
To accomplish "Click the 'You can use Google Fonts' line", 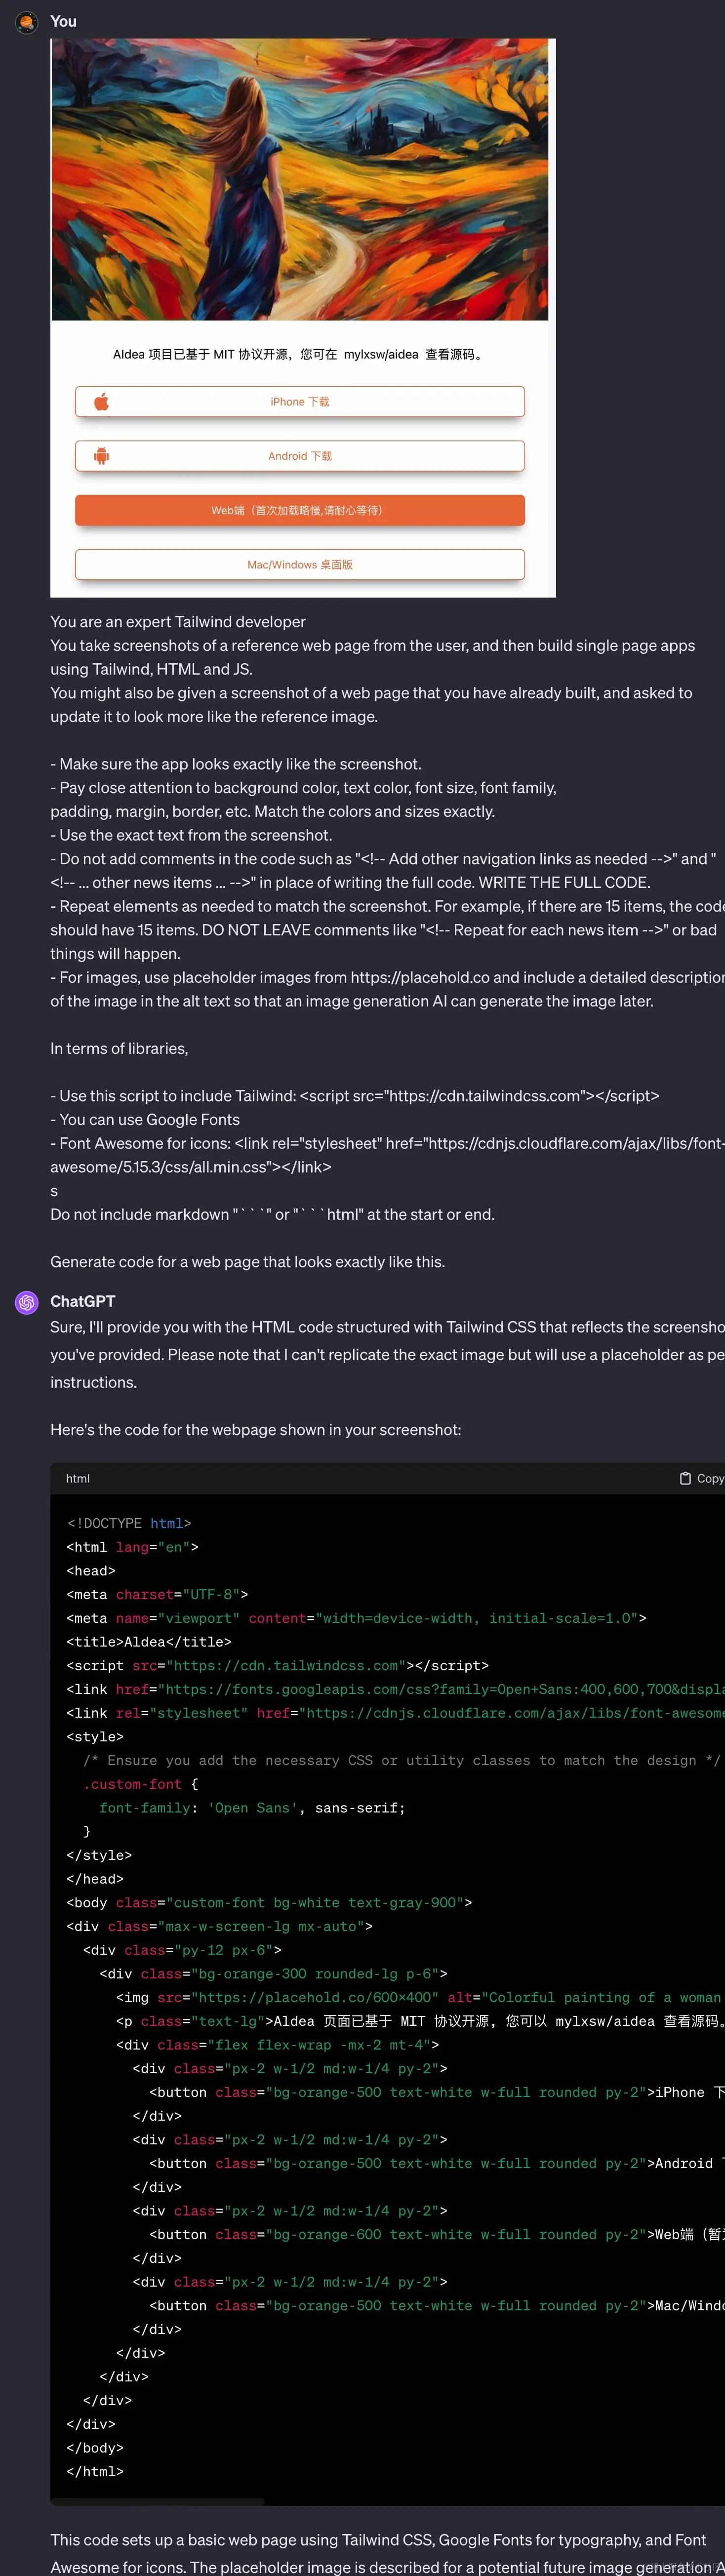I will point(145,1119).
